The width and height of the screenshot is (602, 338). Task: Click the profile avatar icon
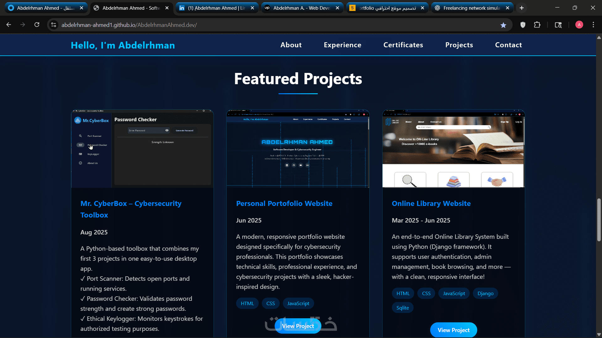(579, 25)
